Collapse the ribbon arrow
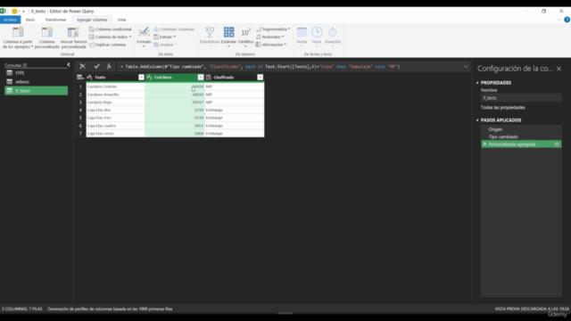The height and width of the screenshot is (321, 571). click(559, 20)
